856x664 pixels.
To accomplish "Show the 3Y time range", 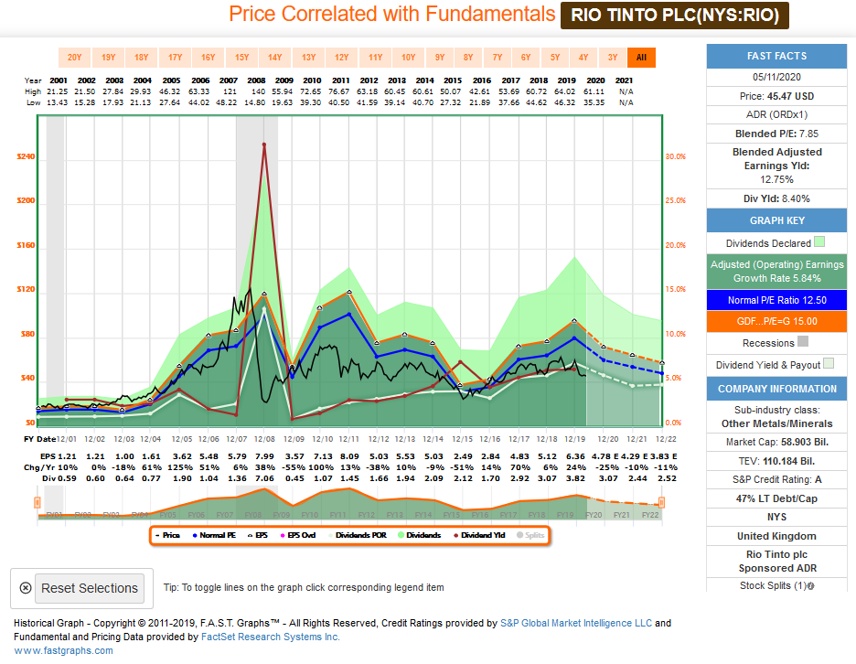I will point(613,58).
